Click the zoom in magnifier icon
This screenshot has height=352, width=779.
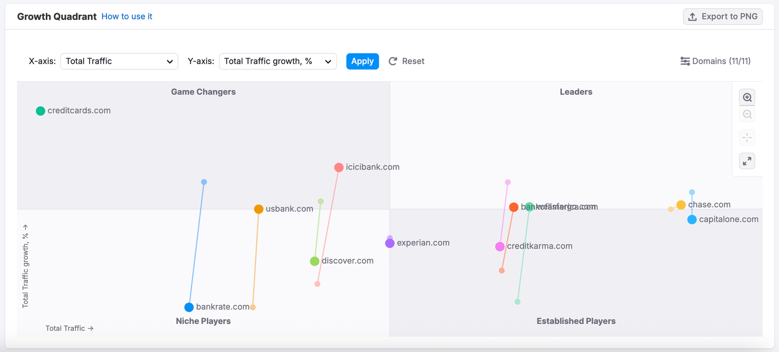pyautogui.click(x=747, y=97)
